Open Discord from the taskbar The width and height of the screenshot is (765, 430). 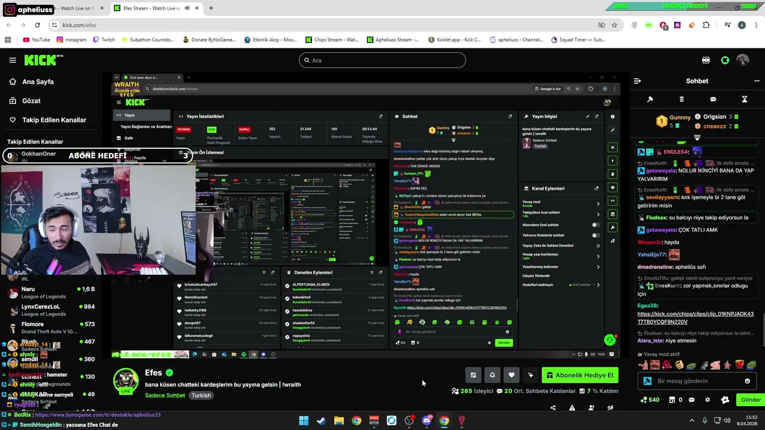(427, 420)
